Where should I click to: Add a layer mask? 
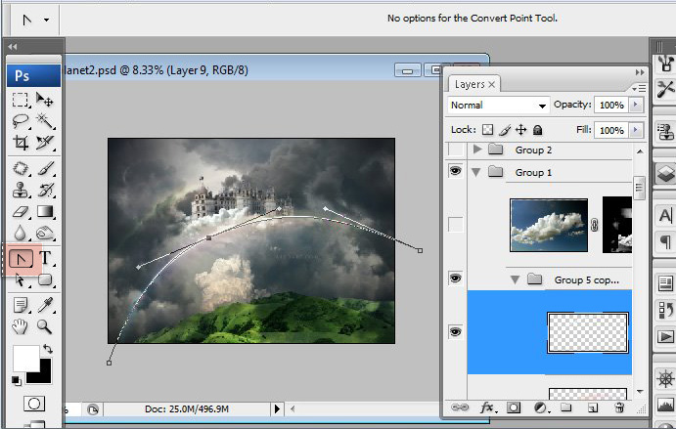(x=514, y=408)
